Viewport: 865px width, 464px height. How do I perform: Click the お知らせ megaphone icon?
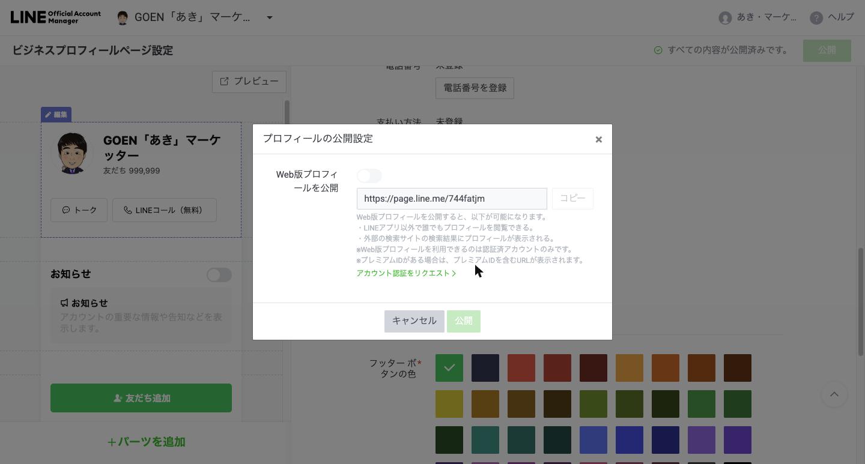(x=64, y=303)
